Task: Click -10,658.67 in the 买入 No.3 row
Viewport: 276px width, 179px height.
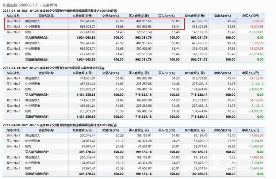Action: click(x=256, y=147)
